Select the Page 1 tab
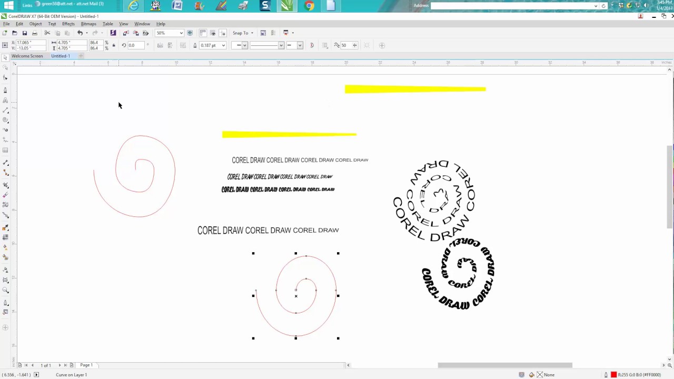The height and width of the screenshot is (379, 674). 86,365
